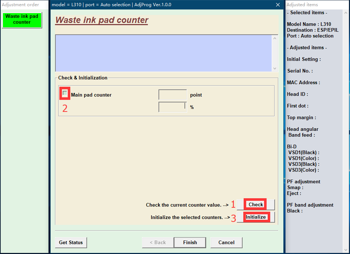This screenshot has width=350, height=254.
Task: Cancel the adjustment dialog
Action: point(226,242)
